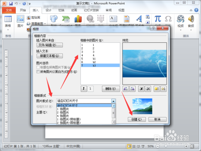Screen dimensions: 201x151
Task: Switch to the 视图 (View) ribbon tab
Action: pos(121,10)
